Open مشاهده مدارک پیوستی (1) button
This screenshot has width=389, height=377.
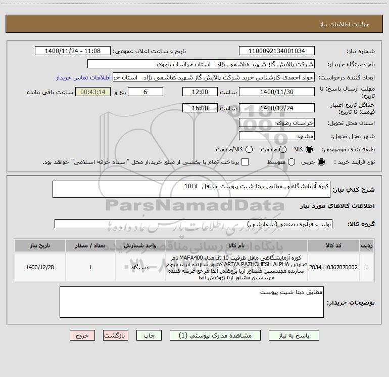[x=215, y=336]
